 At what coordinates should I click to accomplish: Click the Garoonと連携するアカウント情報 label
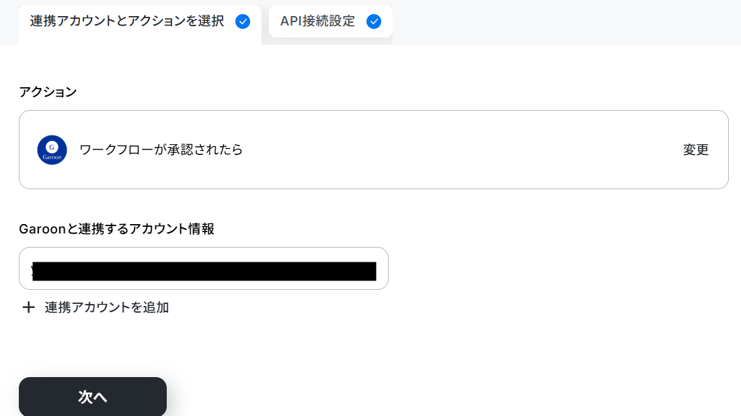(x=117, y=229)
